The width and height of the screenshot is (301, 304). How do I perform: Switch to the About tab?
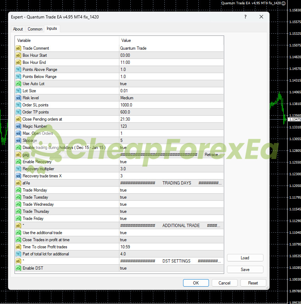(x=18, y=29)
